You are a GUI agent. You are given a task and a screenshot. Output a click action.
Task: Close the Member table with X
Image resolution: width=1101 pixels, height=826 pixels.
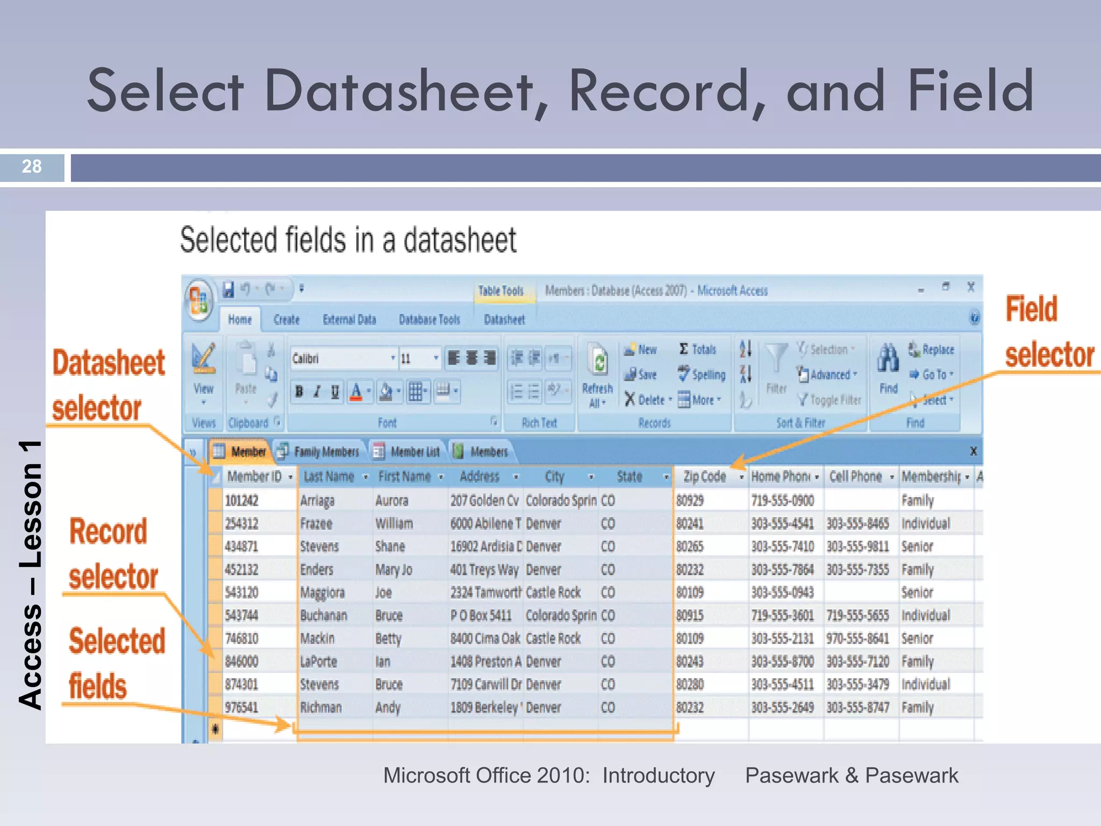(x=973, y=452)
